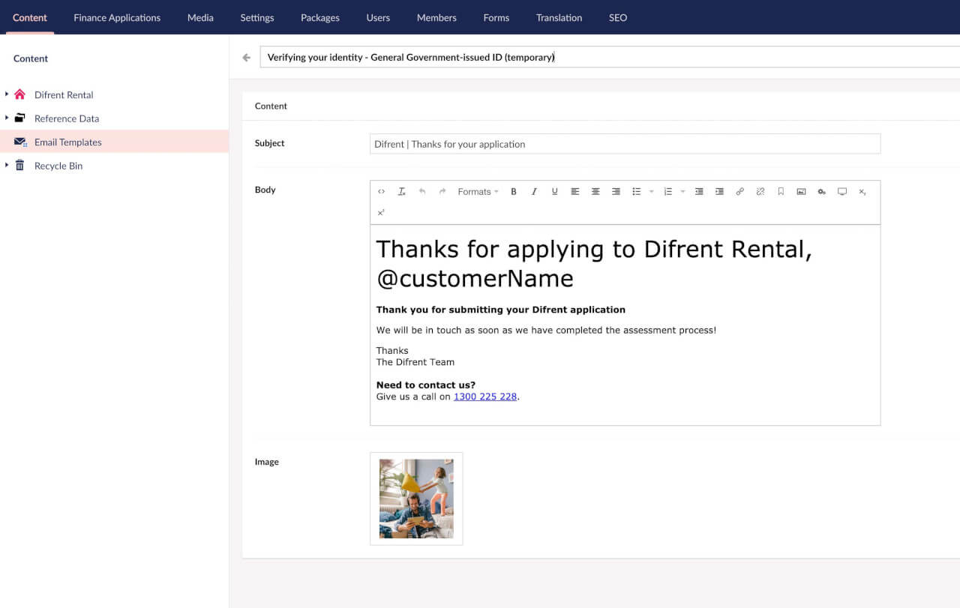Align text right
The width and height of the screenshot is (960, 608).
click(616, 192)
